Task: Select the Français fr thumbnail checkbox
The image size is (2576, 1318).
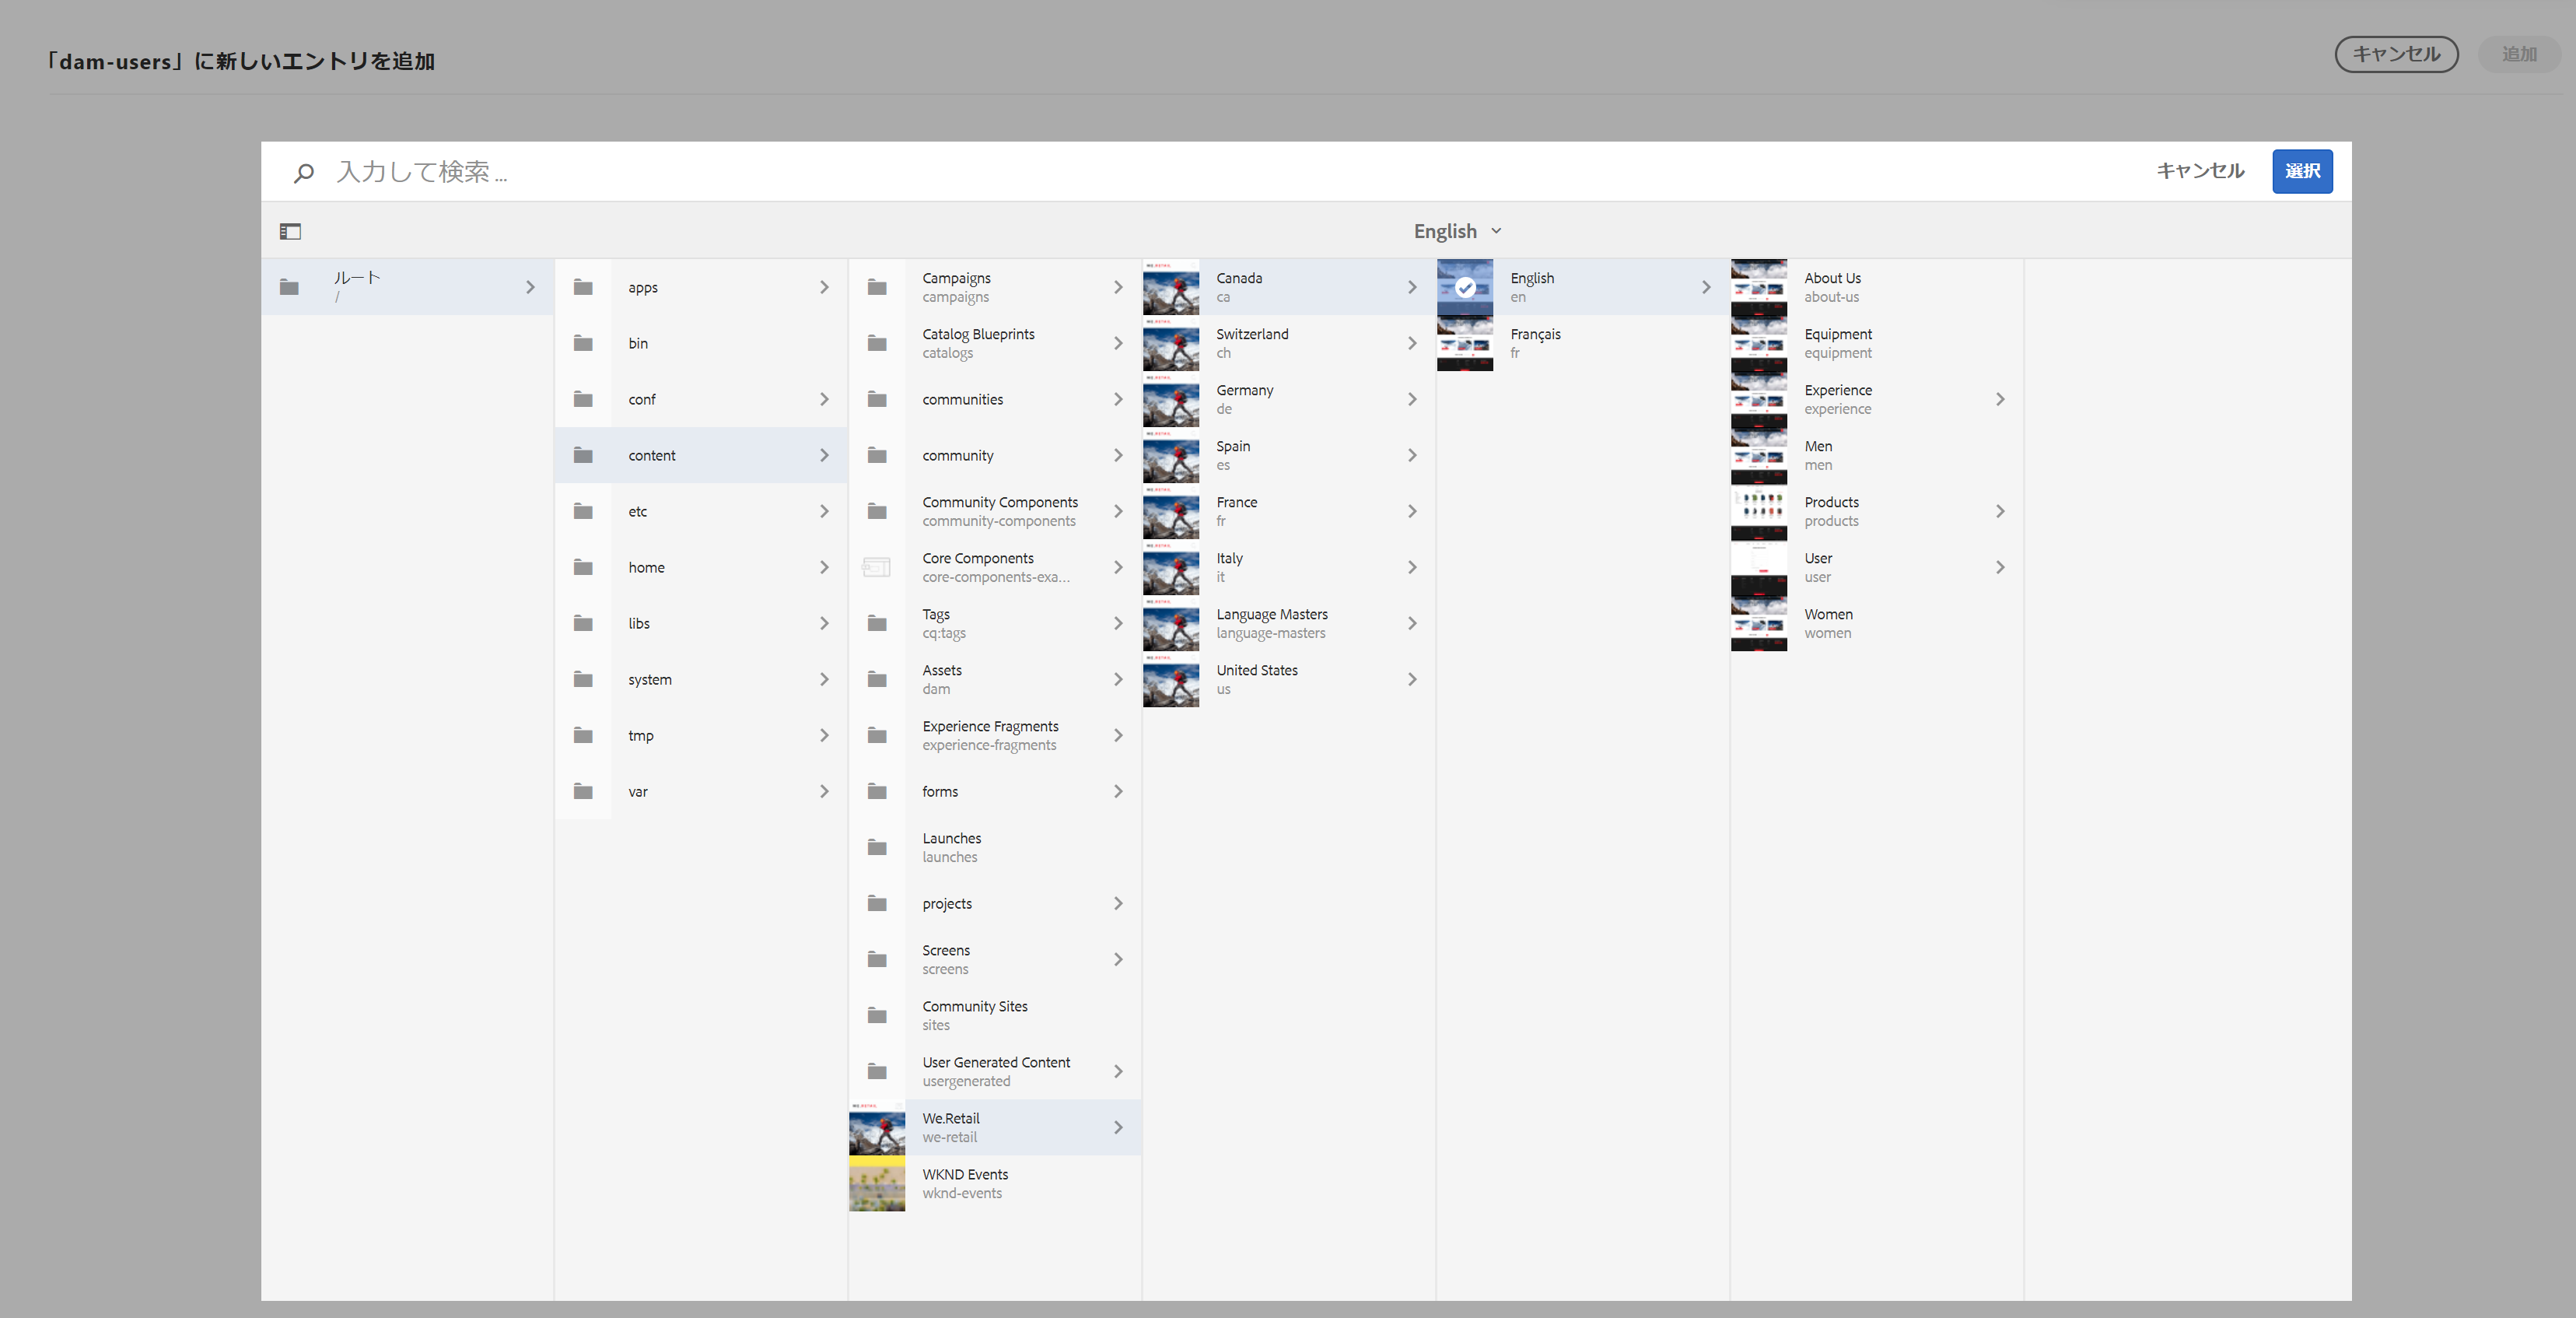Action: pos(1465,343)
